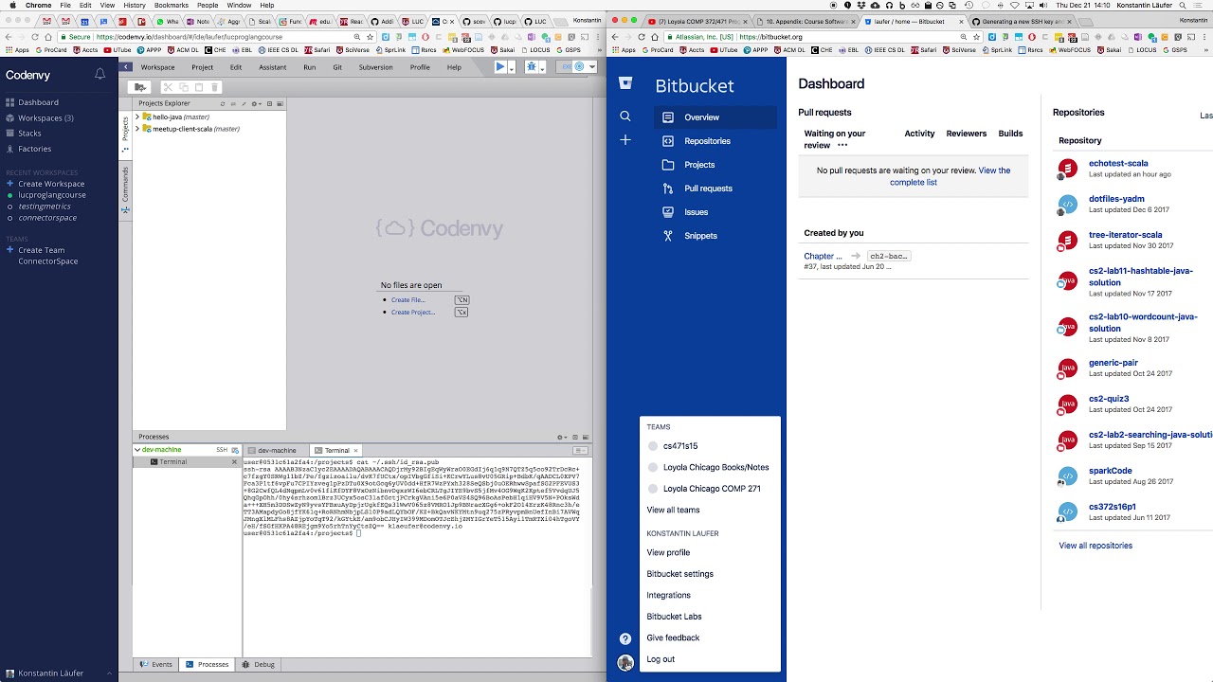Screen dimensions: 1213x682
Task: Open Projects Explorer settings gear dropdown
Action: tap(256, 103)
